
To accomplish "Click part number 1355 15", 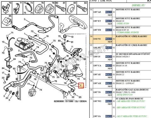I will (x=97, y=57).
